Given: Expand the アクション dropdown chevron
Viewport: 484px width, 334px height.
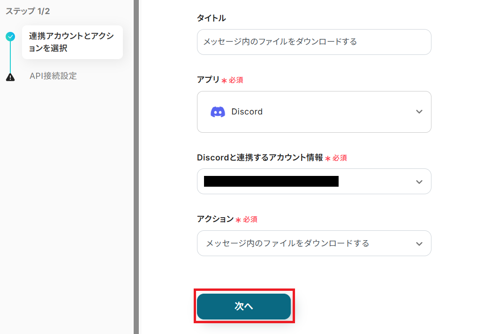Looking at the screenshot, I should pos(419,243).
